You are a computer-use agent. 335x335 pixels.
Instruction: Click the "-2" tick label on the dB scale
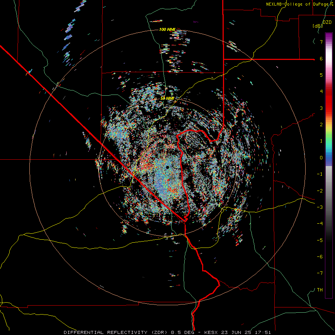[x=320, y=191]
